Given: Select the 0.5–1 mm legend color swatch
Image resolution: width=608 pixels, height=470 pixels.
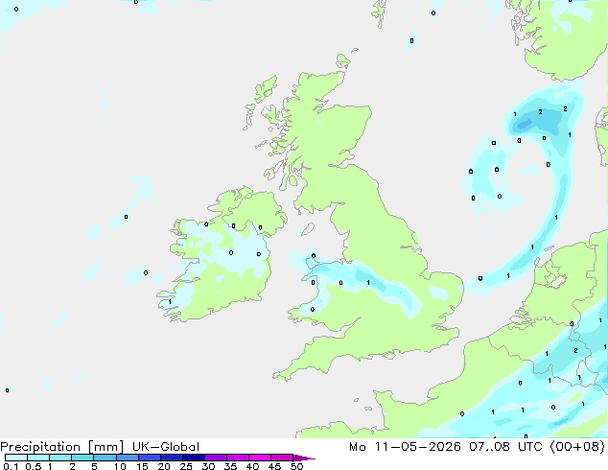Looking at the screenshot, I should point(38,458).
